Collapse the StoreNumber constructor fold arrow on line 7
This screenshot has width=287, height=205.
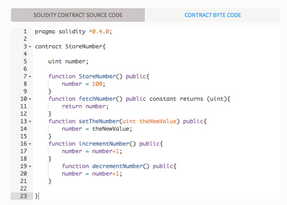point(30,76)
